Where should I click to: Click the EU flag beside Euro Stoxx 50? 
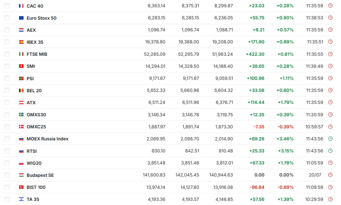pos(21,18)
